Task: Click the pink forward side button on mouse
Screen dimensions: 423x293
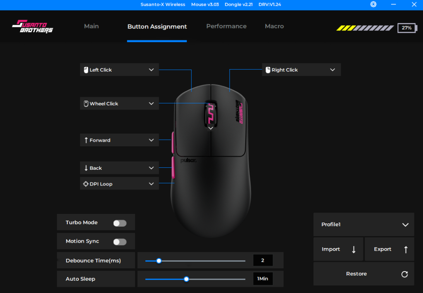Action: pyautogui.click(x=172, y=142)
